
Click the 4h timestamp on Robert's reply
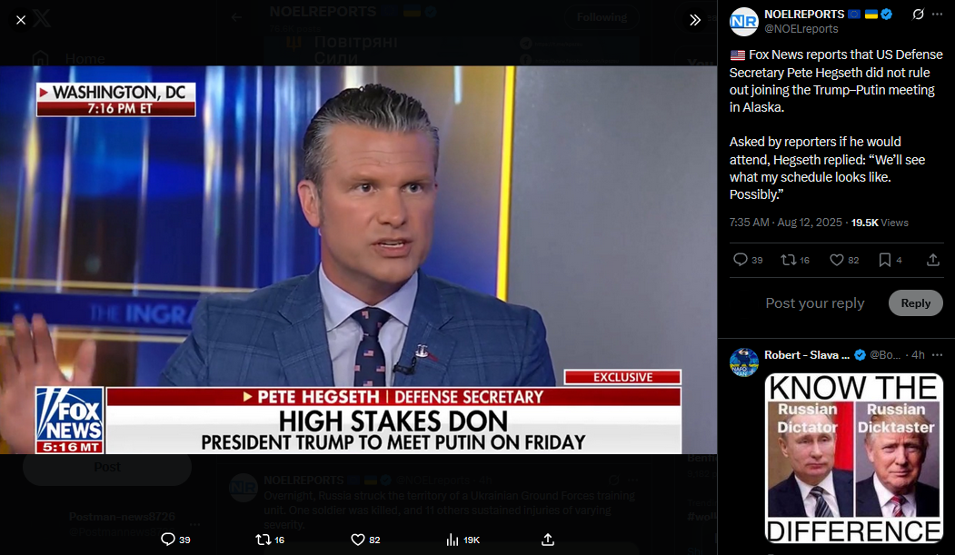point(918,355)
